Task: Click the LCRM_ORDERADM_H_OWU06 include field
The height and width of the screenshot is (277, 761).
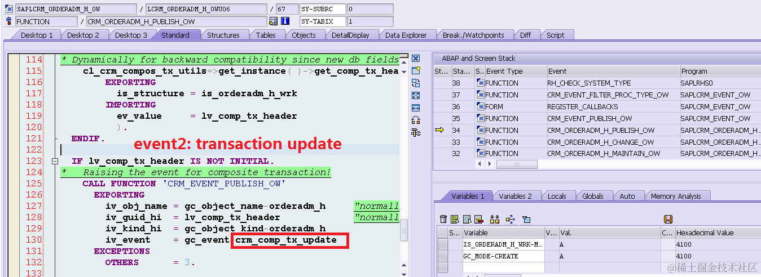Action: pyautogui.click(x=206, y=10)
